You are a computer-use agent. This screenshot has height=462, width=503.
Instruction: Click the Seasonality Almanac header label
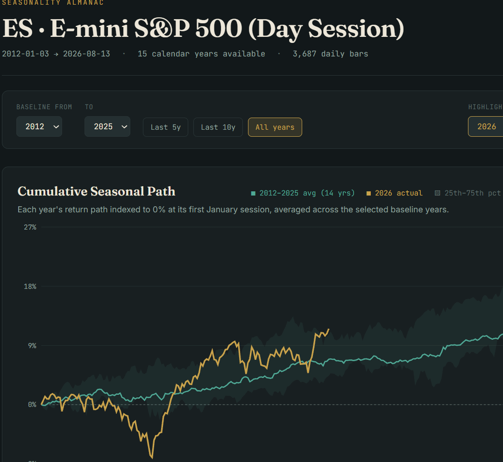pos(53,2)
